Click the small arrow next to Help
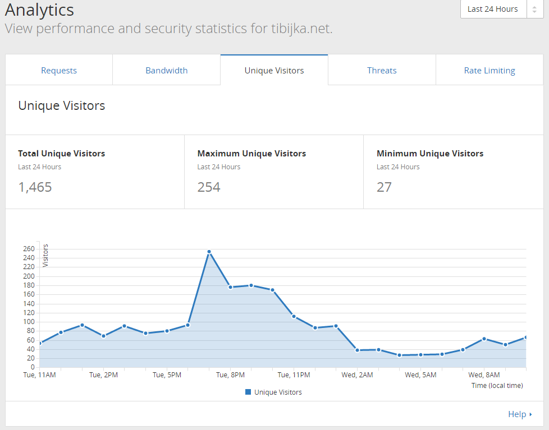The image size is (549, 430). point(531,414)
